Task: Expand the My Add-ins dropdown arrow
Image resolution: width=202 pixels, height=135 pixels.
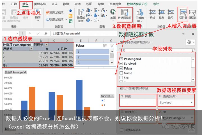Action: [66, 20]
